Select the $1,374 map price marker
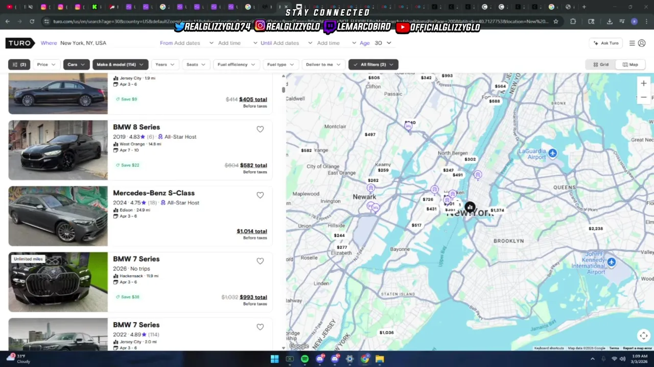The height and width of the screenshot is (367, 654). coord(497,210)
